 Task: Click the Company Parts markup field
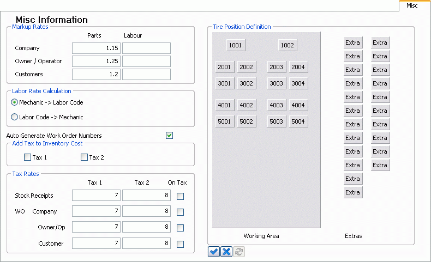click(96, 48)
